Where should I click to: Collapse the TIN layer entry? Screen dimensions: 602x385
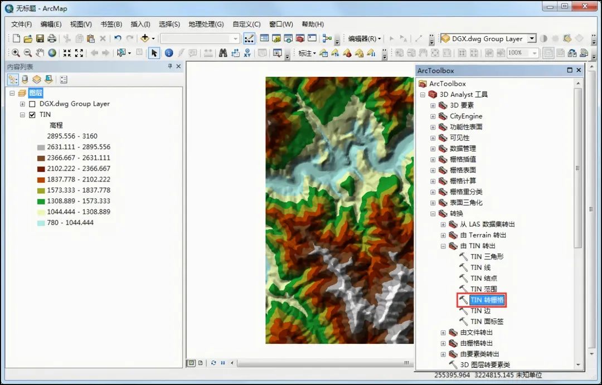click(x=23, y=114)
